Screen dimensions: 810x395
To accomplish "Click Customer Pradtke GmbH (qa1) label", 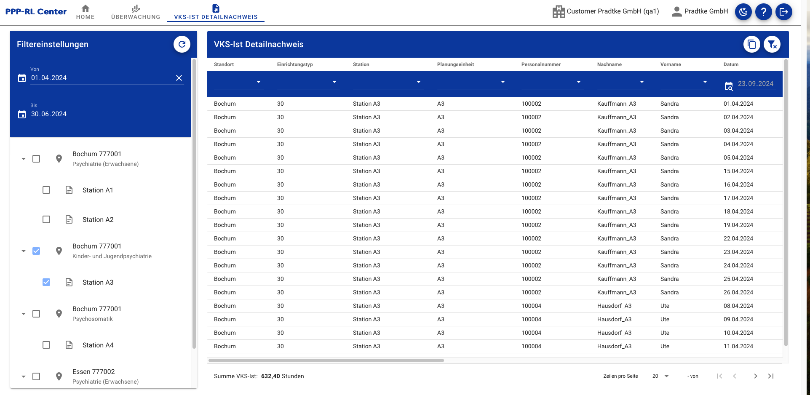I will (x=613, y=11).
